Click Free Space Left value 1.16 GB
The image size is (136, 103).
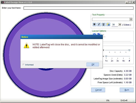click(128, 82)
